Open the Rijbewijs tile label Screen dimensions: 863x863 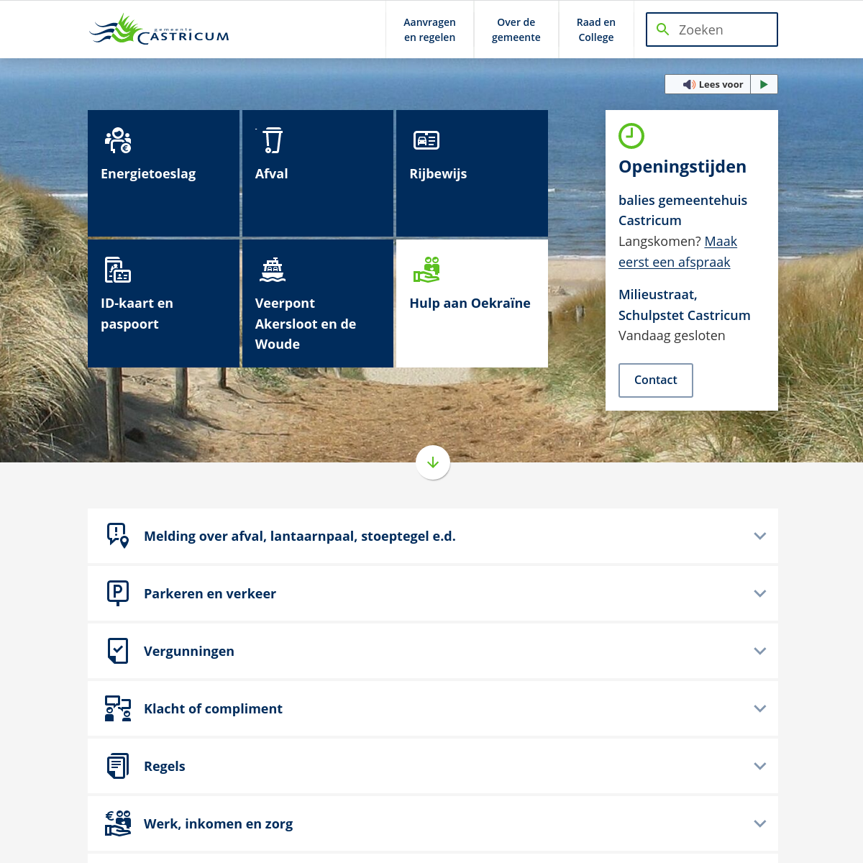[439, 173]
